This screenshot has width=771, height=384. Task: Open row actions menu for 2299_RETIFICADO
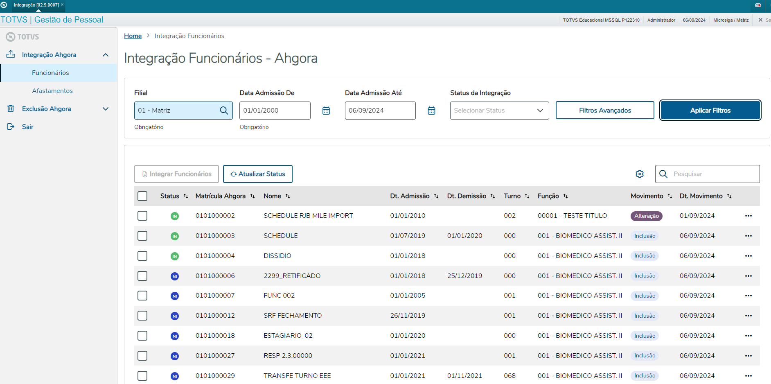(x=748, y=276)
